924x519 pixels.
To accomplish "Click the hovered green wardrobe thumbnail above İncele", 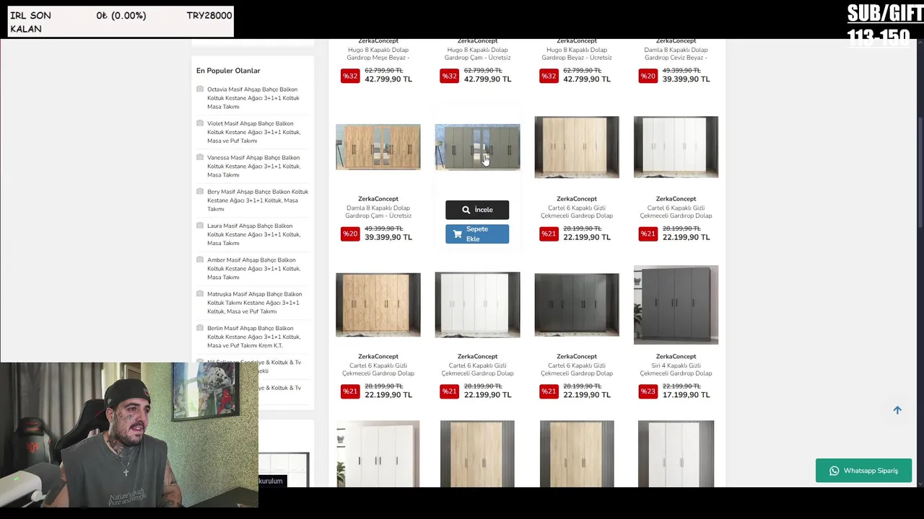I will (477, 147).
